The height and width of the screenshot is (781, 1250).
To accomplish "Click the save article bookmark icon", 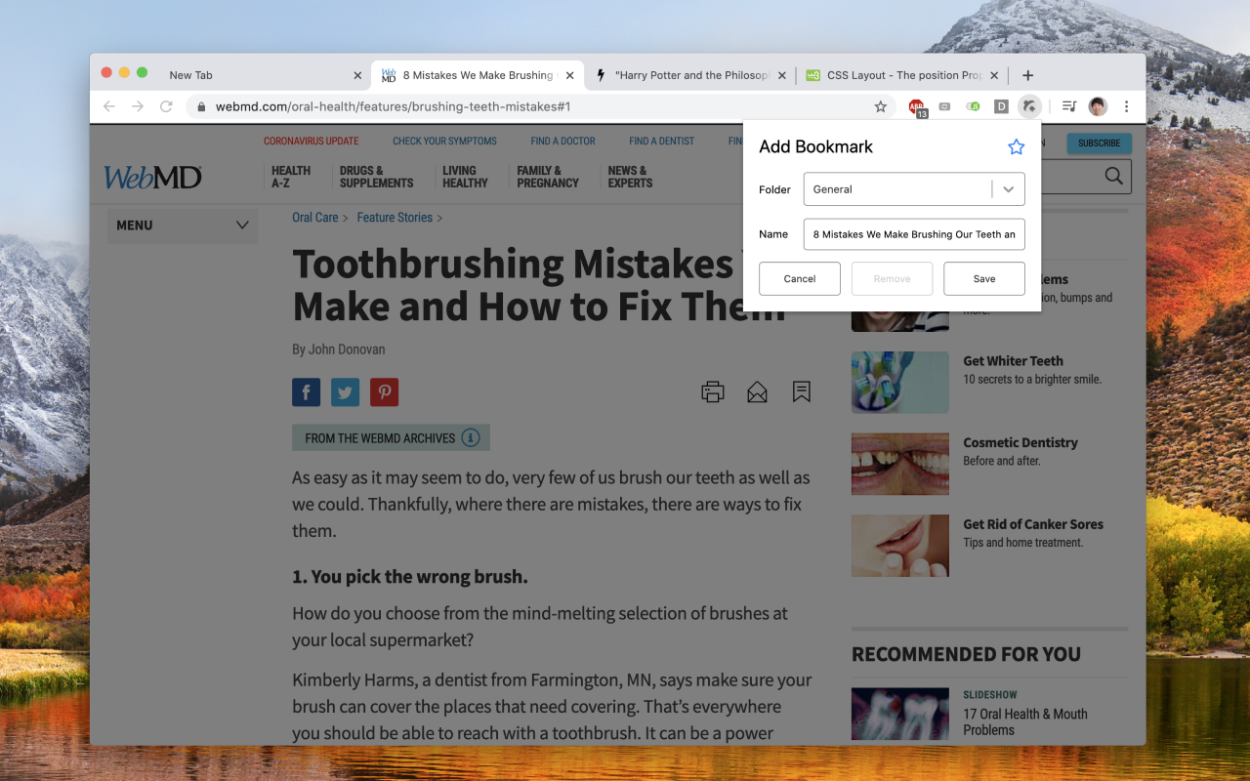I will point(802,391).
